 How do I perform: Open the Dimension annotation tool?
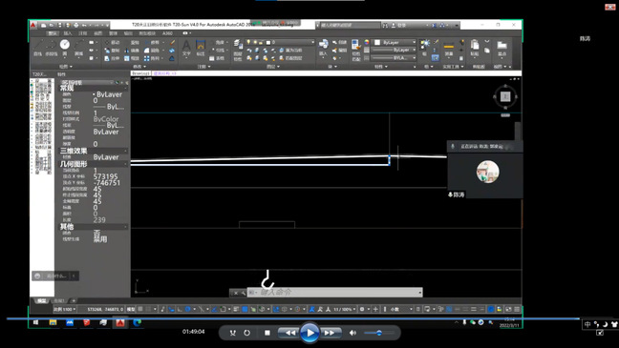click(201, 48)
